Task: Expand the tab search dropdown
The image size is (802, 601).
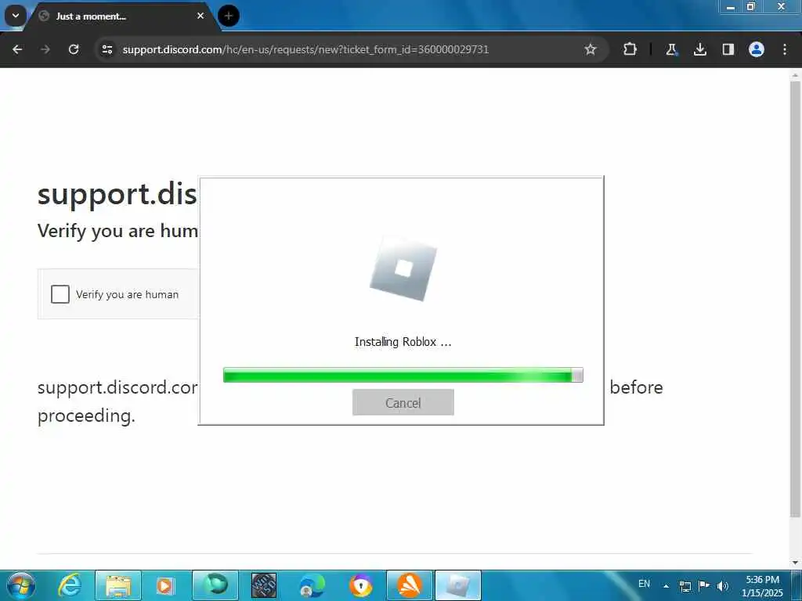Action: 16,16
